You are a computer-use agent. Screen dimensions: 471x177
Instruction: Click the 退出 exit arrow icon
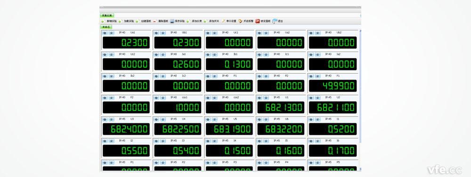pos(275,21)
